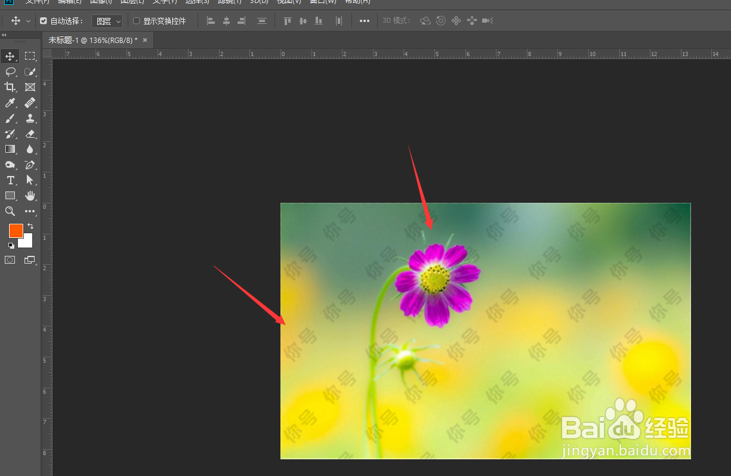Click the Move tool icon in options bar

point(16,21)
